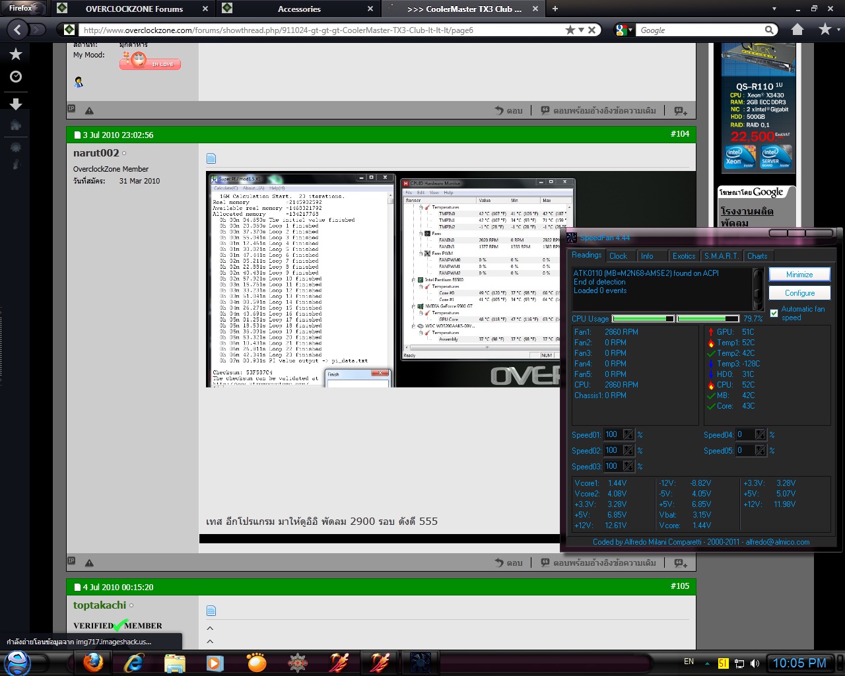845x676 pixels.
Task: Bookmark this page with the address bar star
Action: pos(570,30)
